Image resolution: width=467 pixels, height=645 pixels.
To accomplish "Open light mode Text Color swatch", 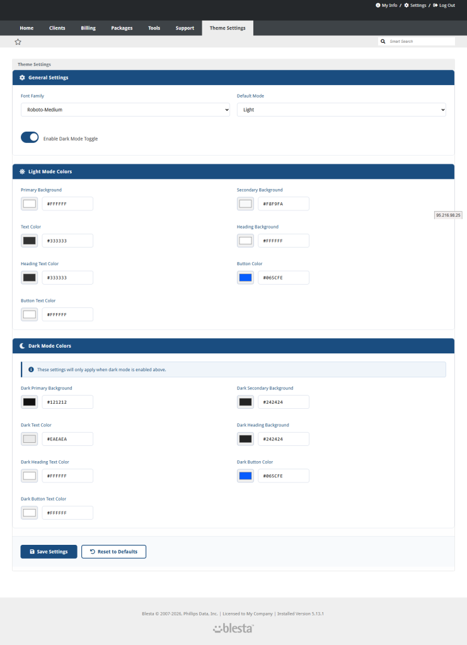I will click(x=29, y=241).
